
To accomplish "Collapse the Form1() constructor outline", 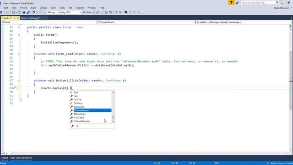I will (x=19, y=35).
